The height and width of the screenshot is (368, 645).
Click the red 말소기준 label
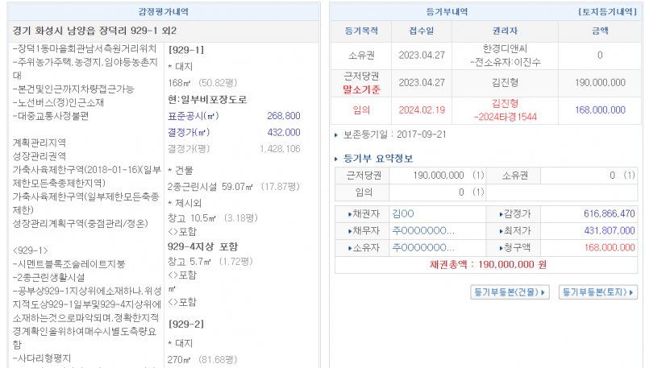click(x=361, y=87)
